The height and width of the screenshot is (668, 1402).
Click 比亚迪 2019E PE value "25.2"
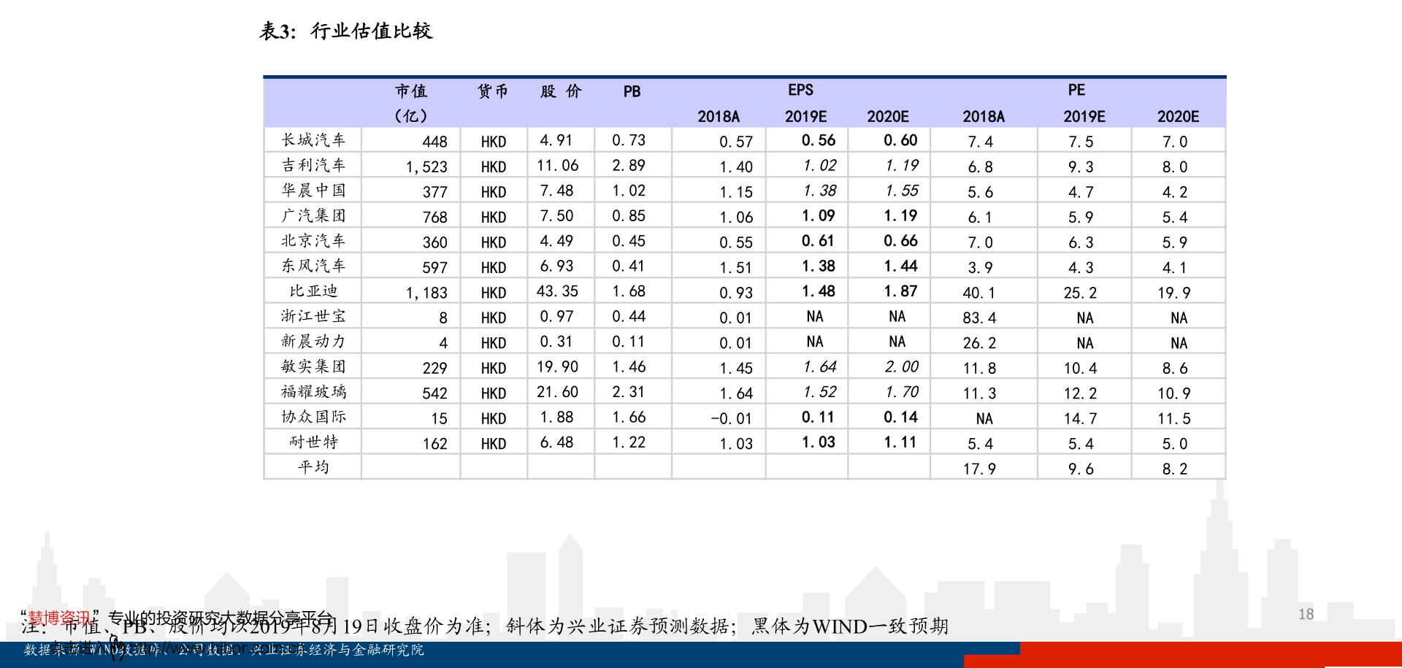coord(1080,293)
